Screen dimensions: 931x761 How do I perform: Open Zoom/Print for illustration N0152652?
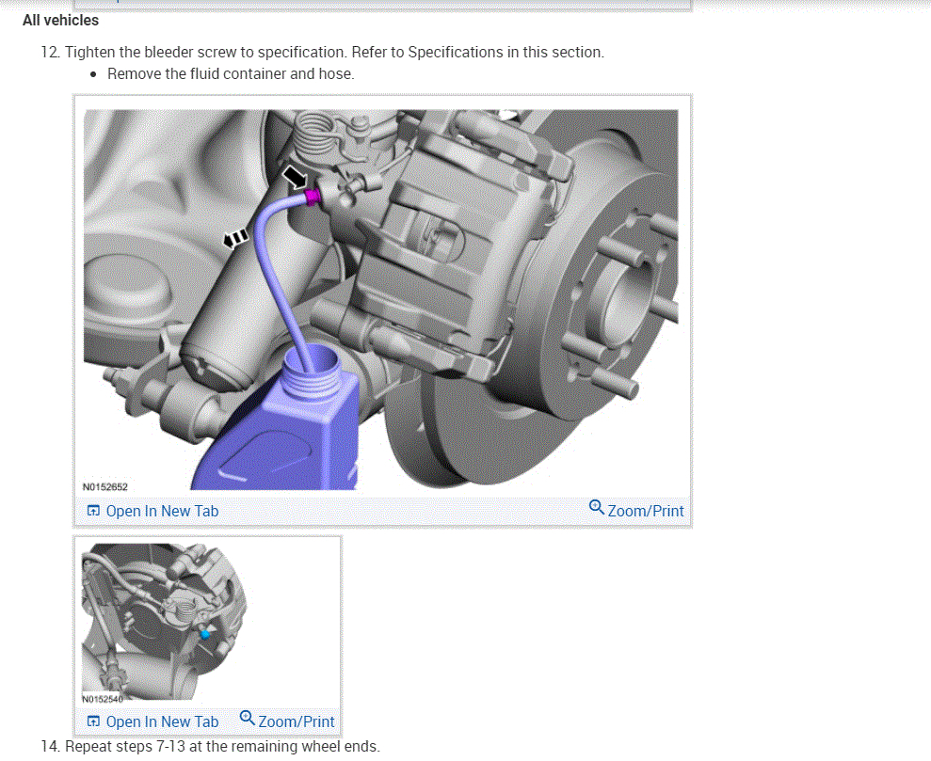pos(636,510)
